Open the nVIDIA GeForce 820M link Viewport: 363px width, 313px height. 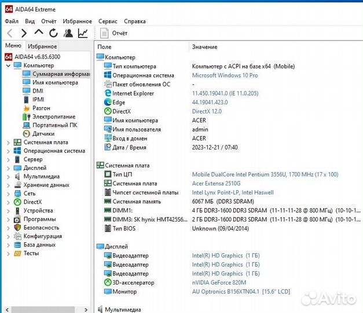tap(219, 283)
